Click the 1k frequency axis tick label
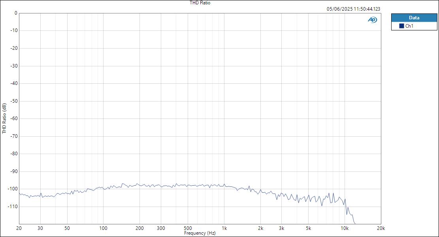 (x=224, y=228)
